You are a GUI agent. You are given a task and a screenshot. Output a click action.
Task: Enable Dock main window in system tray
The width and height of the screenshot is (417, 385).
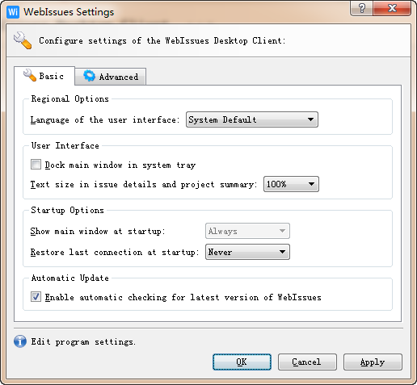[x=36, y=165]
